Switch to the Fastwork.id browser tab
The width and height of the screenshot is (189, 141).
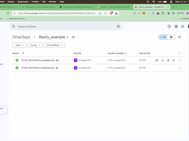point(39,7)
